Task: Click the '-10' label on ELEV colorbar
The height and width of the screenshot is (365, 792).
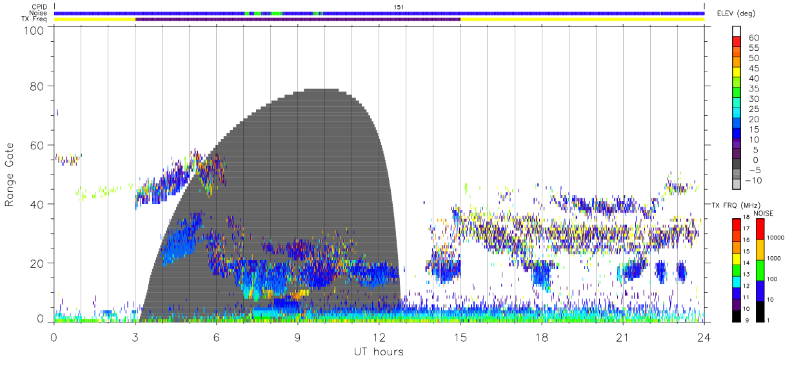Action: point(752,180)
